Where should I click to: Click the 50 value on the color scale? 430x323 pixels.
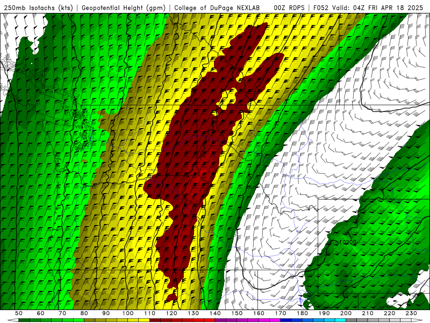tap(19, 313)
